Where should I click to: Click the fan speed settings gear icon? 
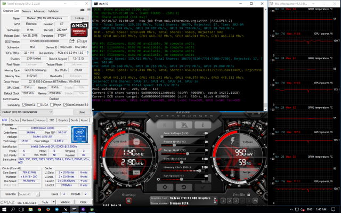click(158, 179)
